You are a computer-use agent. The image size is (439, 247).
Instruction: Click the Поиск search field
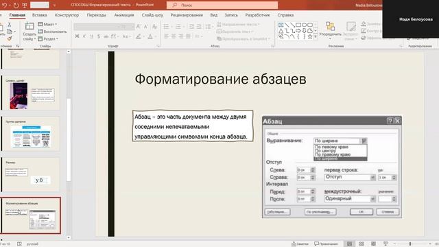(222, 5)
